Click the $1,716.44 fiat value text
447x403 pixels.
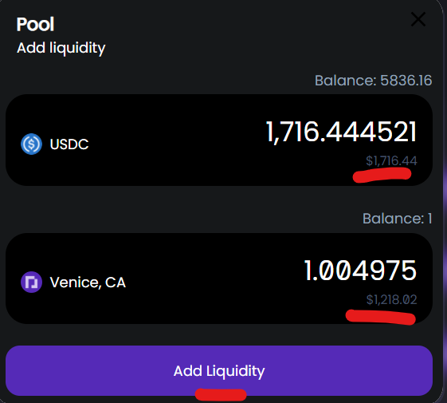click(x=391, y=160)
